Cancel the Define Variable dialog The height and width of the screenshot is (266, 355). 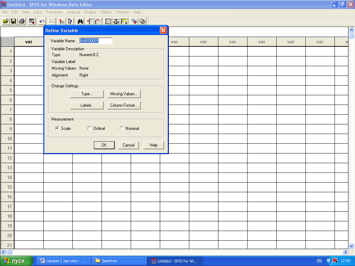128,145
